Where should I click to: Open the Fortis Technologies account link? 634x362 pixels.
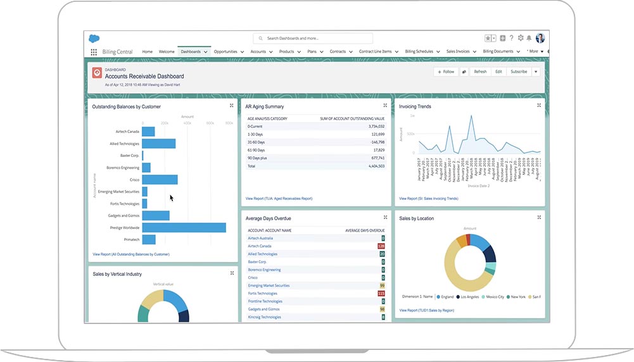coord(263,294)
